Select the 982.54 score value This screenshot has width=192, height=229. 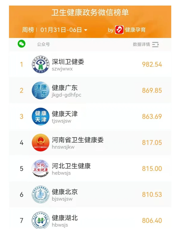(x=152, y=65)
